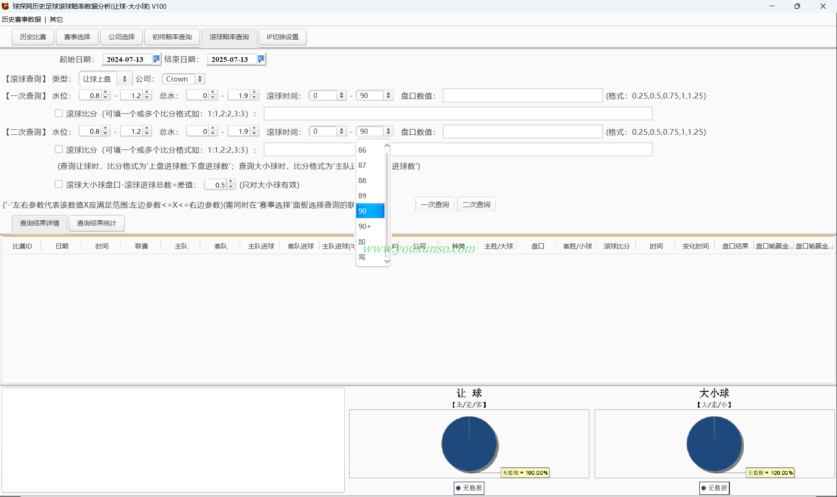Click 无数据 legend under 大小球 chart
This screenshot has width=837, height=497.
point(714,488)
